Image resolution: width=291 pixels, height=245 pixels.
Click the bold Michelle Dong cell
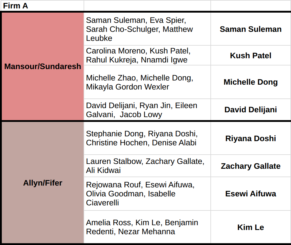click(251, 82)
